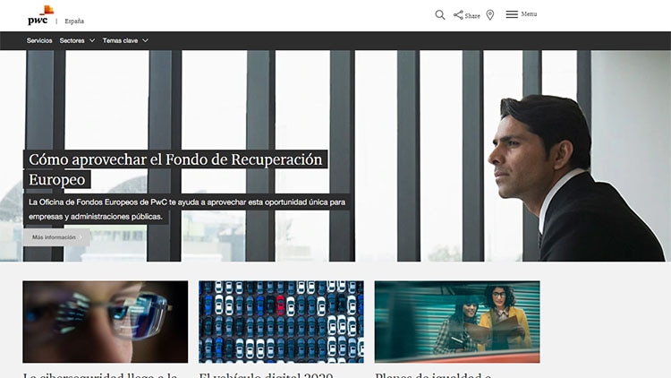Open the cybersecurity glasses thumbnail
Image resolution: width=671 pixels, height=378 pixels.
tap(105, 321)
